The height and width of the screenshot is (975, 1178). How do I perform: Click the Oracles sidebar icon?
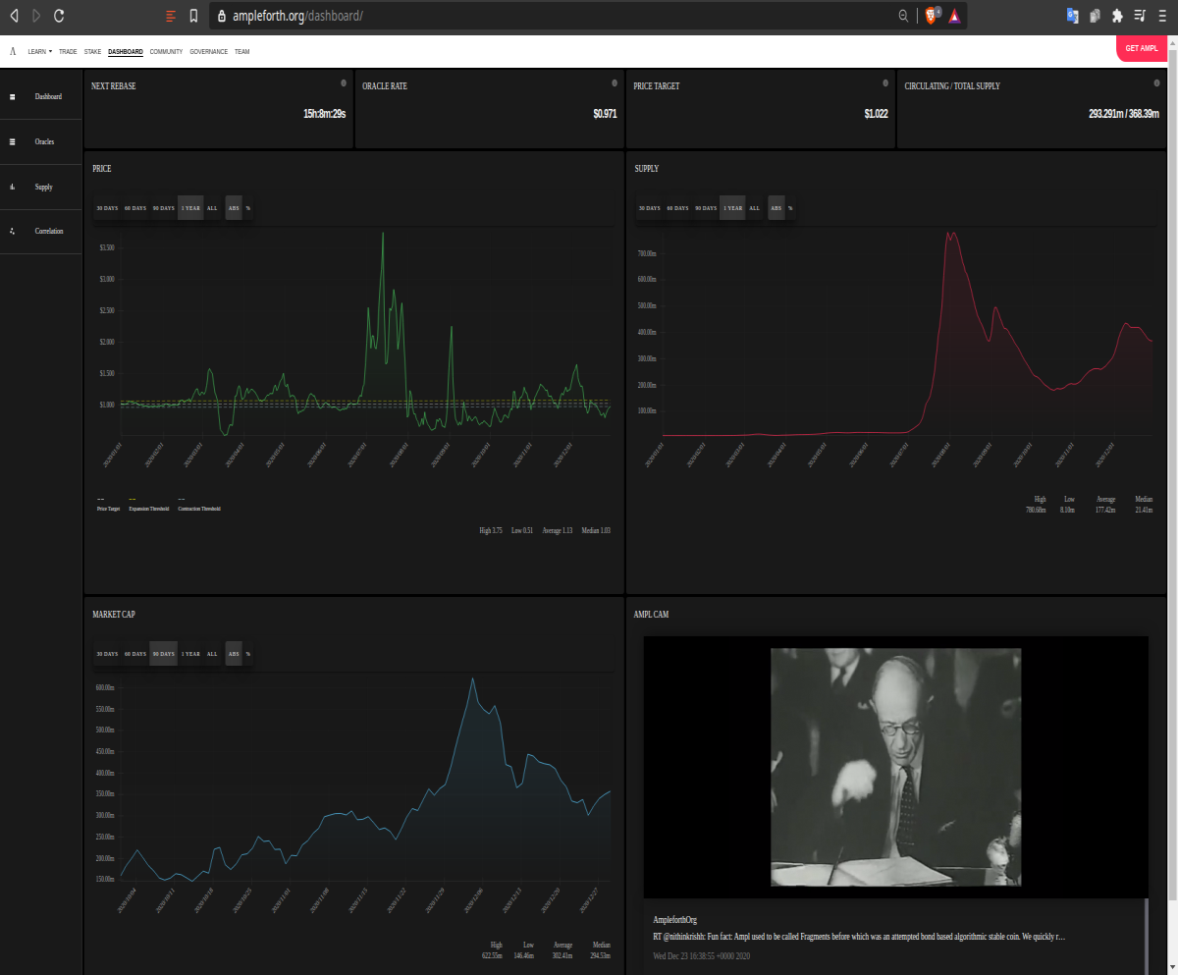(x=12, y=141)
